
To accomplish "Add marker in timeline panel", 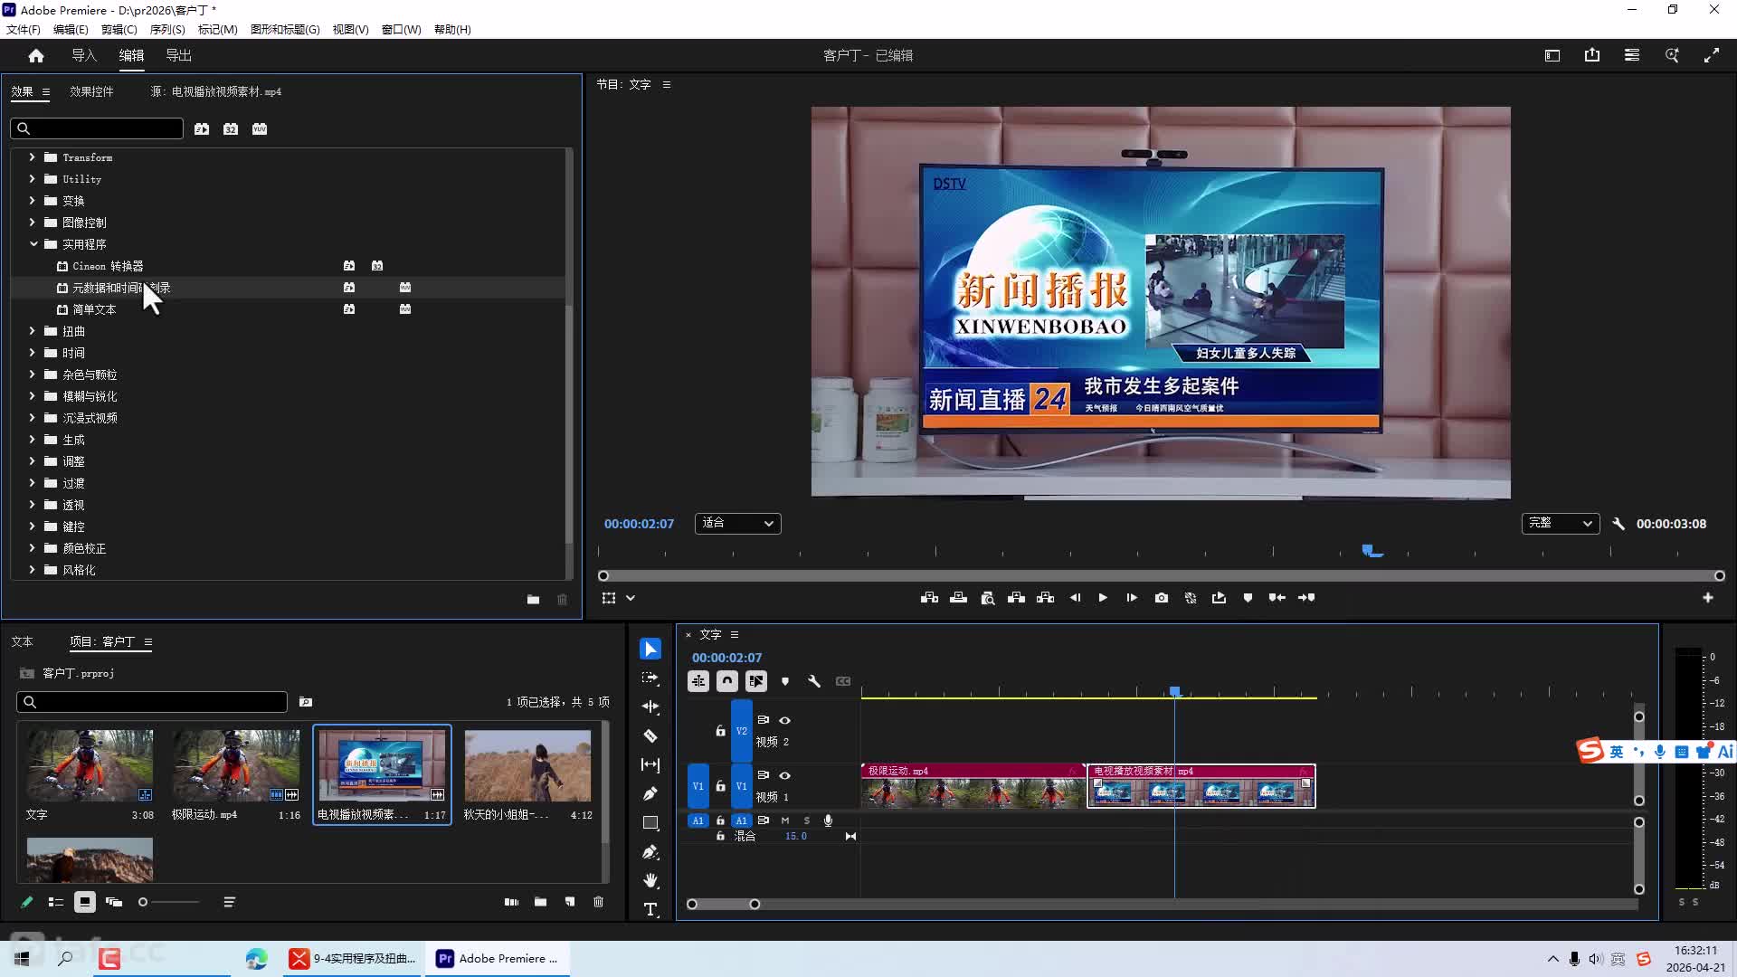I will click(784, 681).
